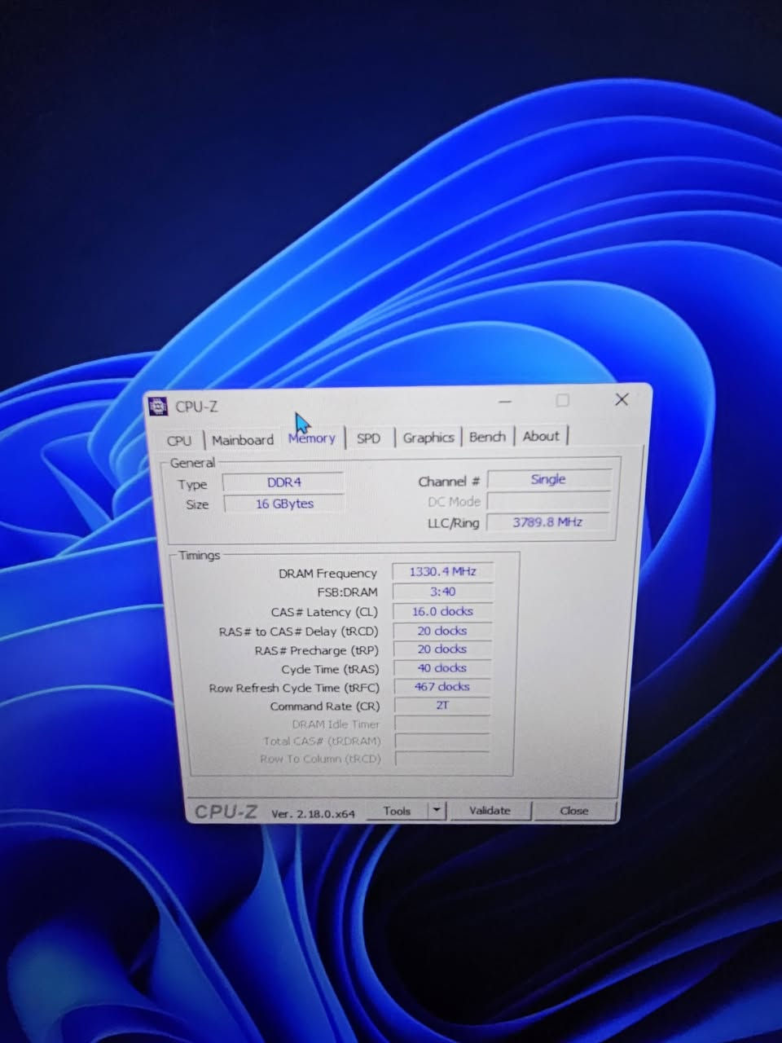
Task: Close CPU-Z using the X button
Action: (x=622, y=399)
